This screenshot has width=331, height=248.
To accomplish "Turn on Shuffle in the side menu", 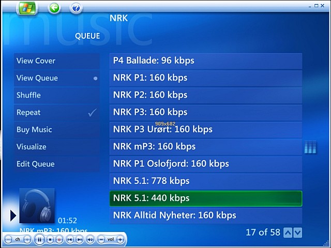I will pos(57,95).
